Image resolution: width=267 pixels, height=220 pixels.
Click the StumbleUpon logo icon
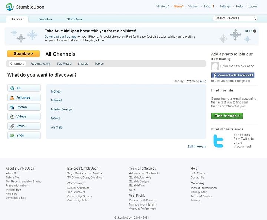pyautogui.click(x=10, y=7)
